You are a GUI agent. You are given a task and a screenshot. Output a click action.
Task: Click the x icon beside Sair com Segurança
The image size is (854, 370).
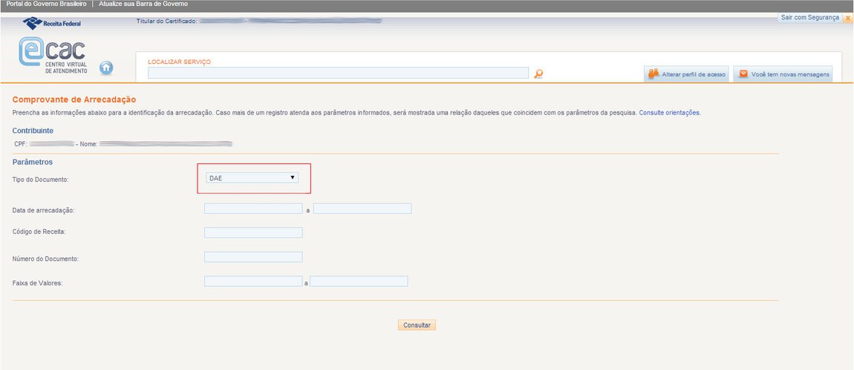(x=847, y=18)
